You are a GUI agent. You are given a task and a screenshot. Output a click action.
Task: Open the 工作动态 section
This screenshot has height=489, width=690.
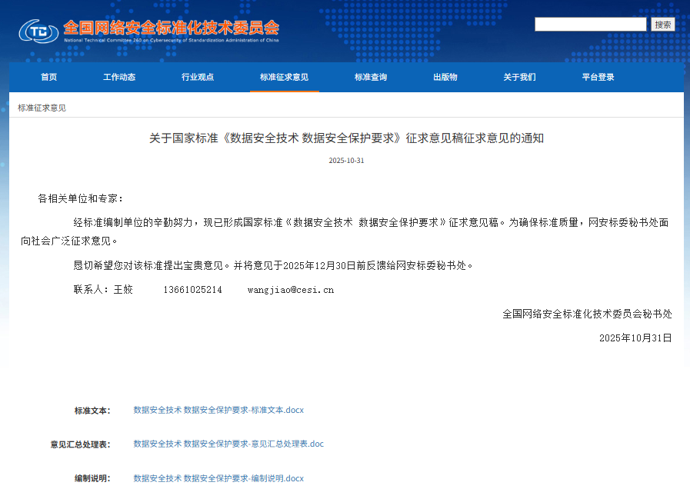click(119, 77)
